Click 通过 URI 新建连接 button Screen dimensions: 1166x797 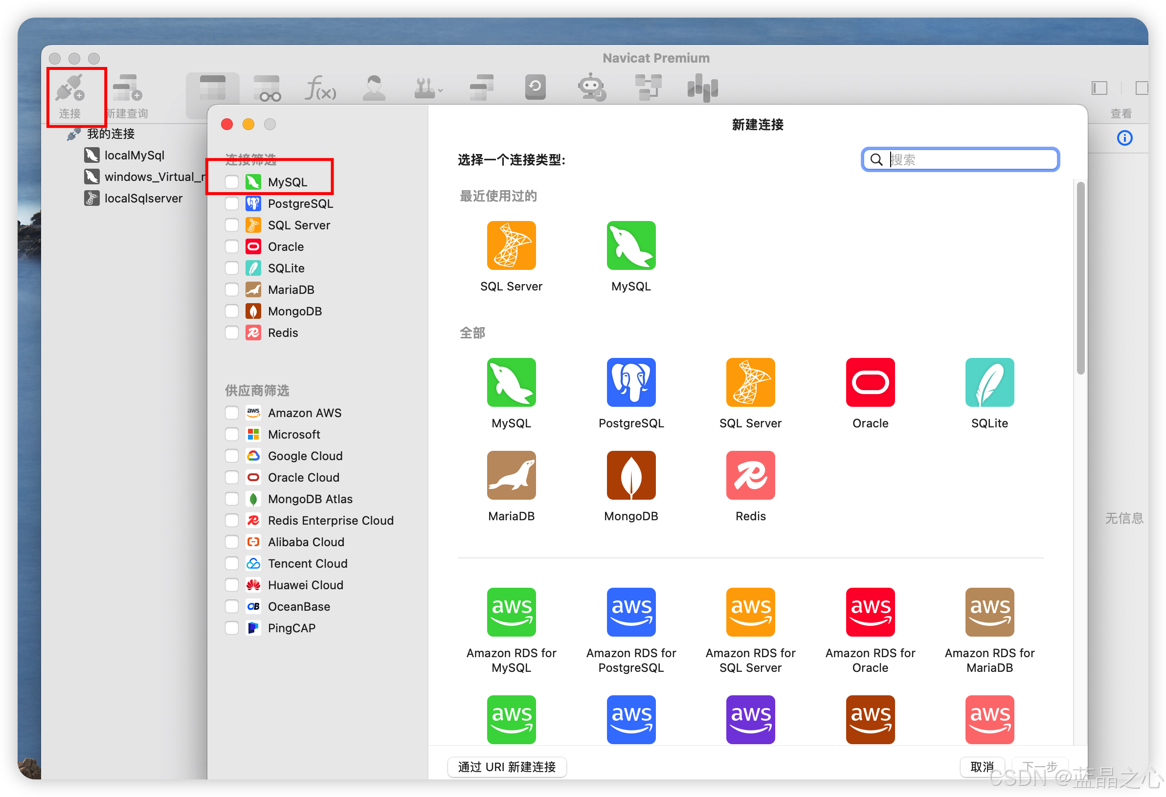coord(507,768)
